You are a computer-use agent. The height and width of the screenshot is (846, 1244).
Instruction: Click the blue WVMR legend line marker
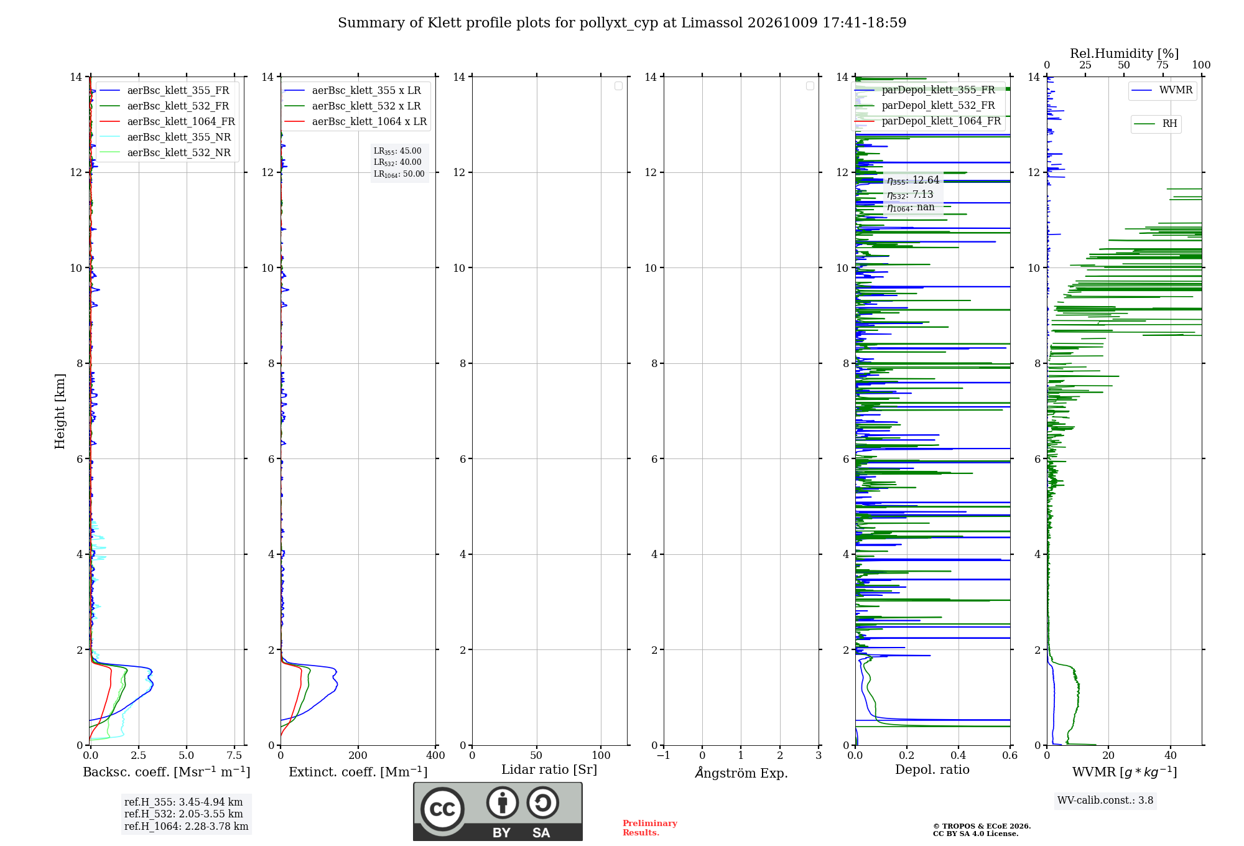(x=1142, y=90)
